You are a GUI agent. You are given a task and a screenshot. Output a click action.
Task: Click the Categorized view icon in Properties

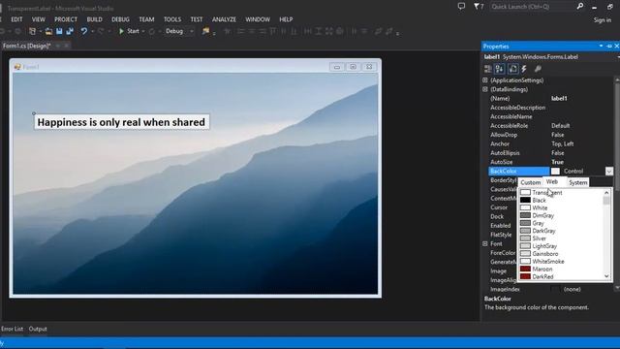click(x=488, y=69)
